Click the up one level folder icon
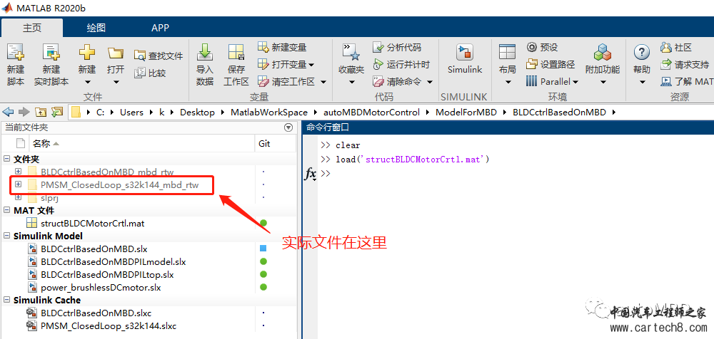This screenshot has height=339, width=714. coord(41,112)
